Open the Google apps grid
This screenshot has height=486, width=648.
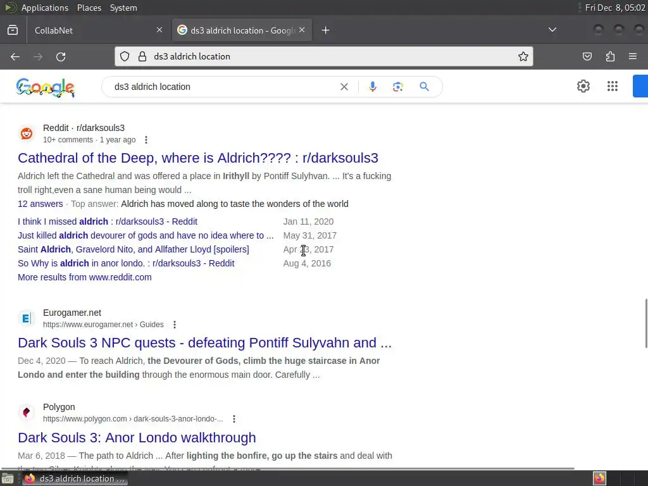pos(613,86)
